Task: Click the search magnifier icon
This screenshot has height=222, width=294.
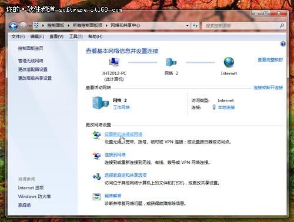Action: (x=282, y=25)
